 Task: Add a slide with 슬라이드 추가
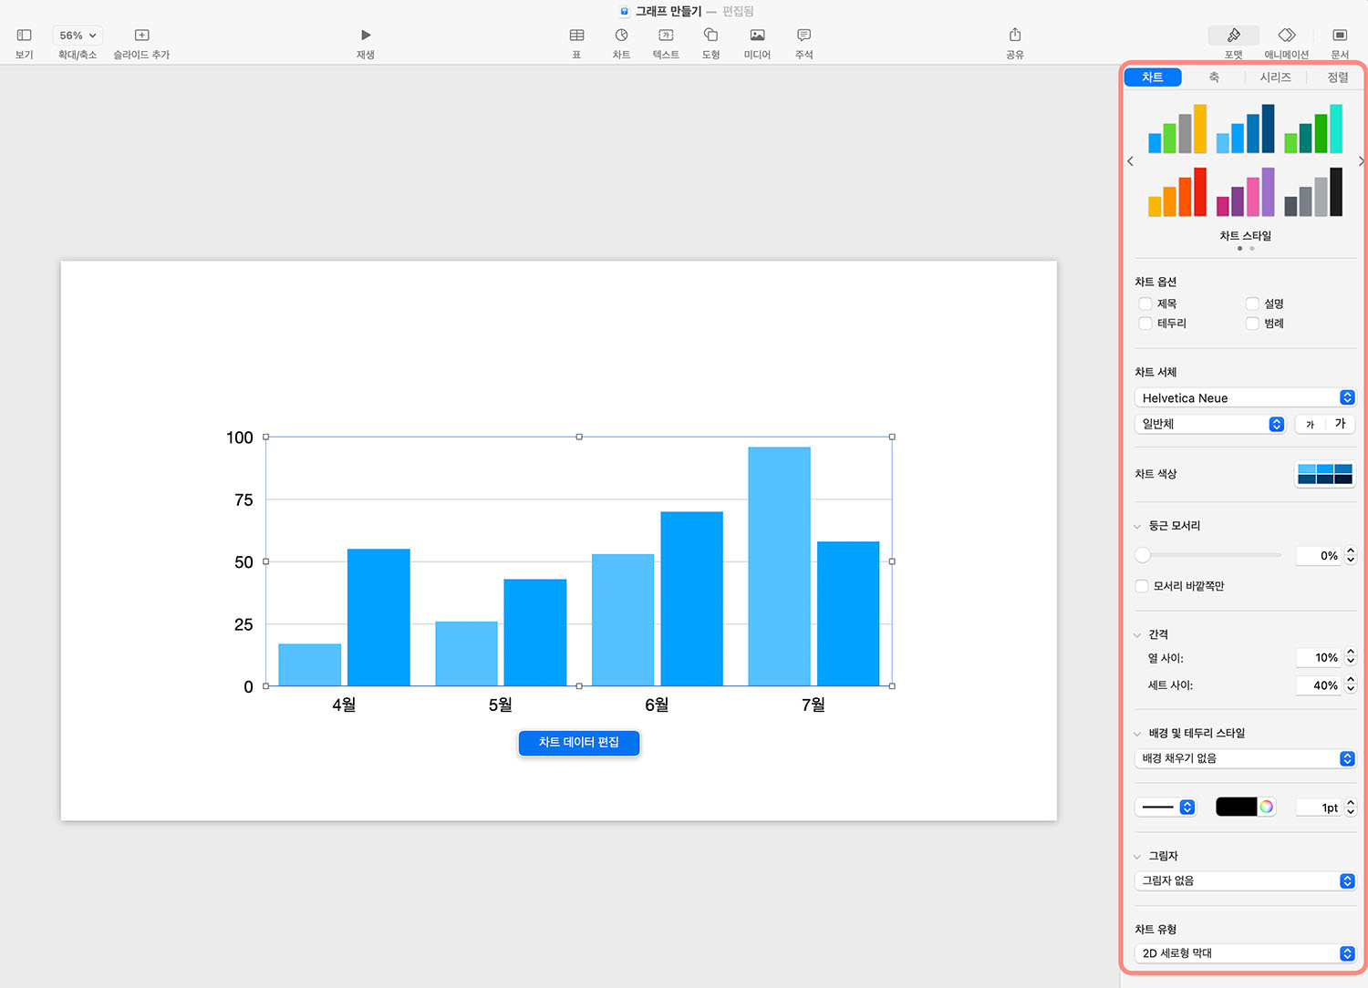[x=141, y=36]
